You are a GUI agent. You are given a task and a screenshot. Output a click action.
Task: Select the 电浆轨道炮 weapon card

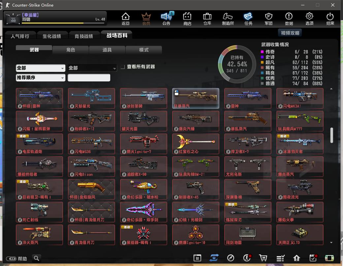point(39,144)
